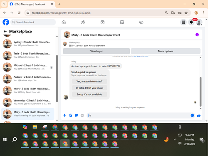Screen dimensions: 208x156
Task: Reload the page
Action: 19,13
